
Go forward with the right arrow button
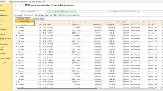pyautogui.click(x=19, y=5)
